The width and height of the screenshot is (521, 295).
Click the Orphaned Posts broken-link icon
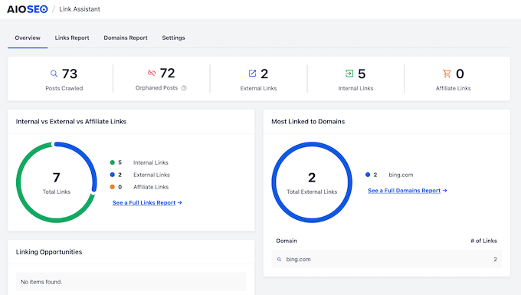coord(152,73)
